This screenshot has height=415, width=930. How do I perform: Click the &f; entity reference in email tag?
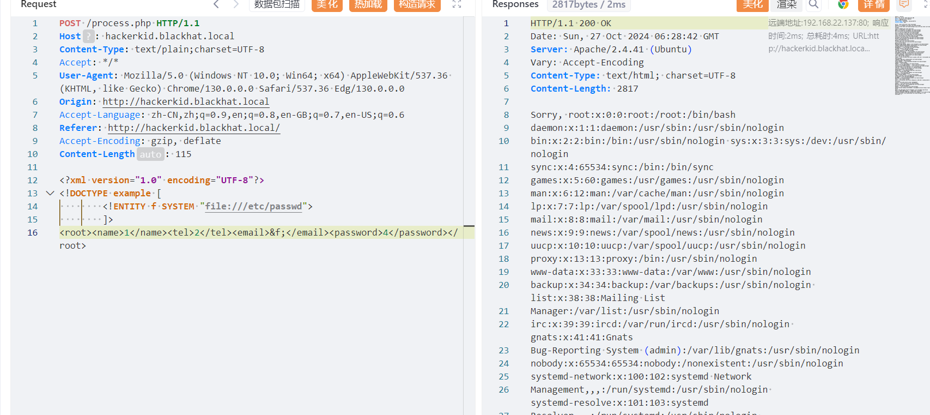(x=278, y=233)
